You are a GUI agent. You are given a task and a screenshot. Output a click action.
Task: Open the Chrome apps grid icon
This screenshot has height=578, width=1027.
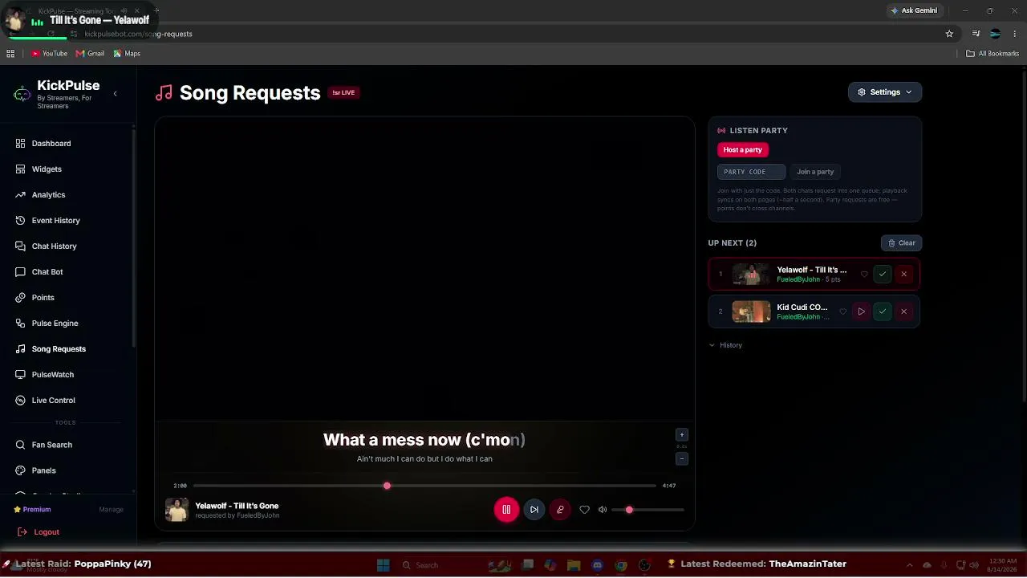click(x=10, y=54)
